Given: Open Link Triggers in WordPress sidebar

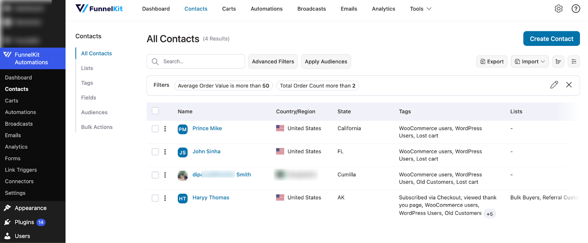Looking at the screenshot, I should coord(21,170).
